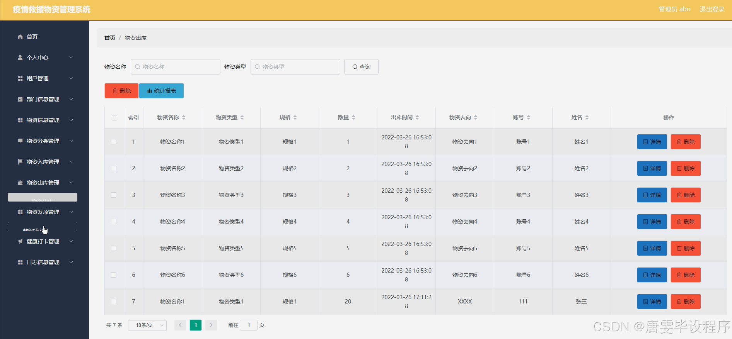
Task: Sort the 数量 column using its sort arrows
Action: tap(353, 117)
